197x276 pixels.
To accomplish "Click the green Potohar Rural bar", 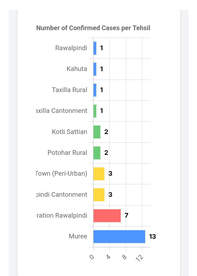I will (x=97, y=153).
